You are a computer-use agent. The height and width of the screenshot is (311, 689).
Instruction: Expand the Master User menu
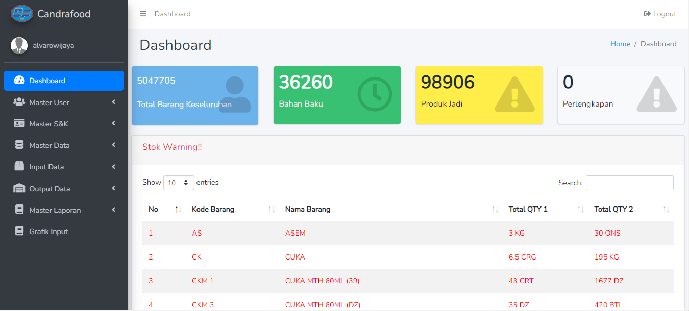pos(49,102)
